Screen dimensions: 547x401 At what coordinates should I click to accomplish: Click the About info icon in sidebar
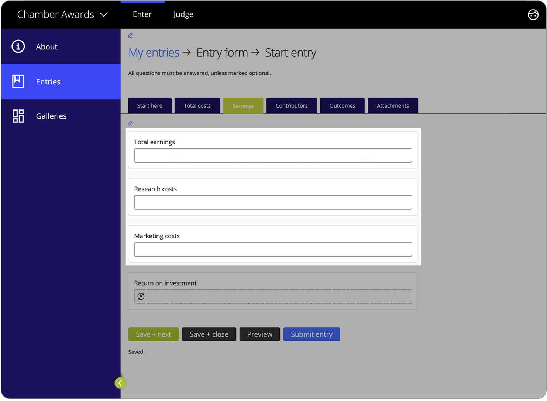pyautogui.click(x=18, y=46)
